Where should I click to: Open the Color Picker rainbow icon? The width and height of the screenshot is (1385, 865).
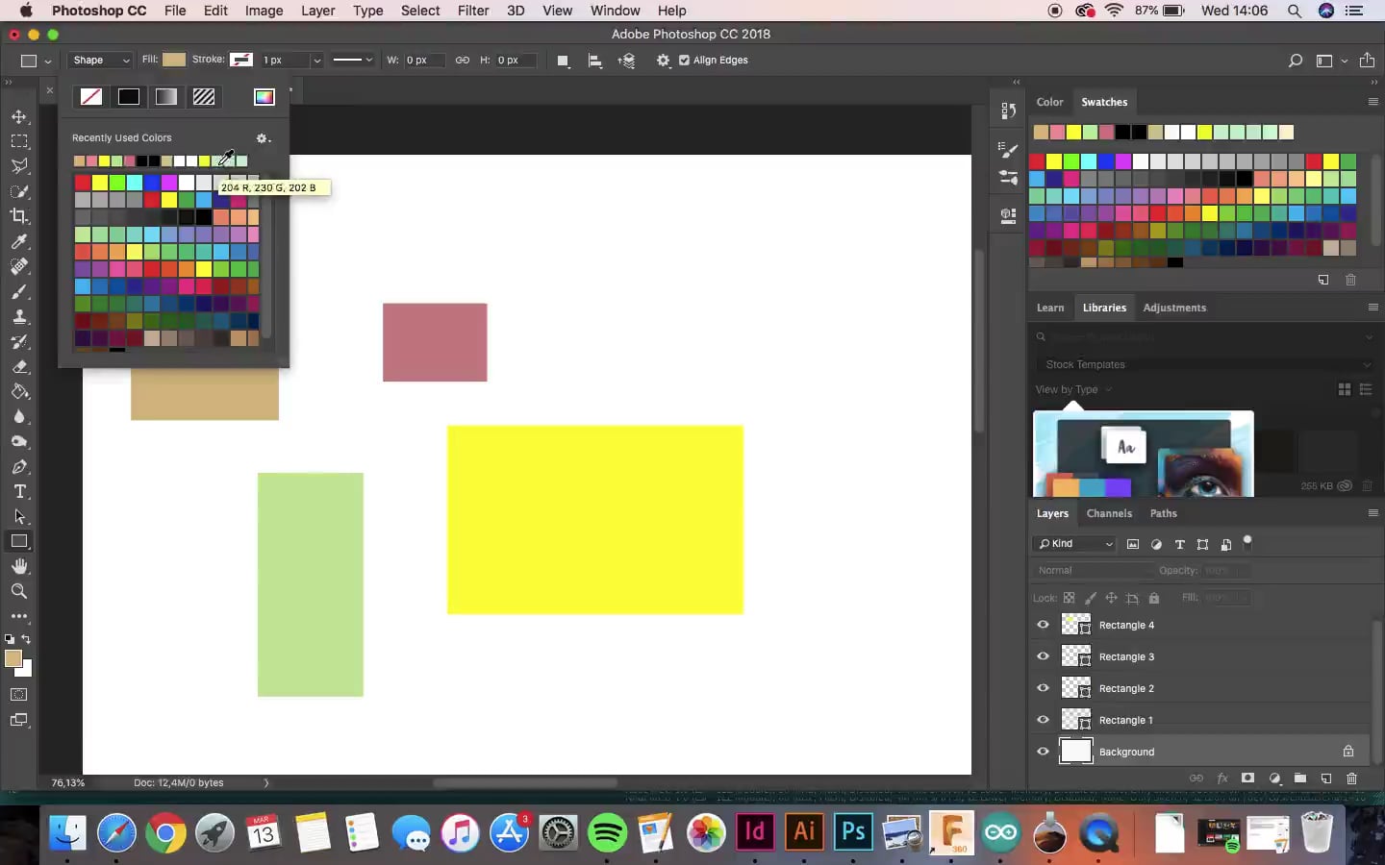pyautogui.click(x=264, y=96)
